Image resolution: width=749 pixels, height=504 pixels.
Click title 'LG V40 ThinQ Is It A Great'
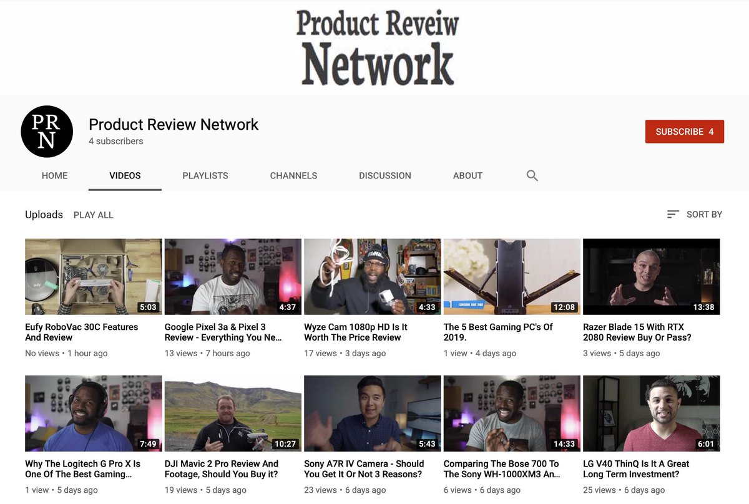(636, 469)
